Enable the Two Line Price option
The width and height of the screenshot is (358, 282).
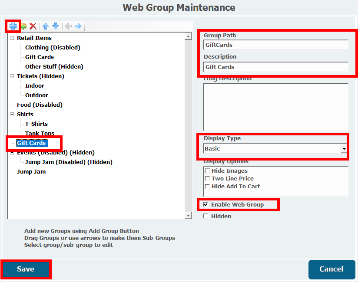(x=207, y=179)
